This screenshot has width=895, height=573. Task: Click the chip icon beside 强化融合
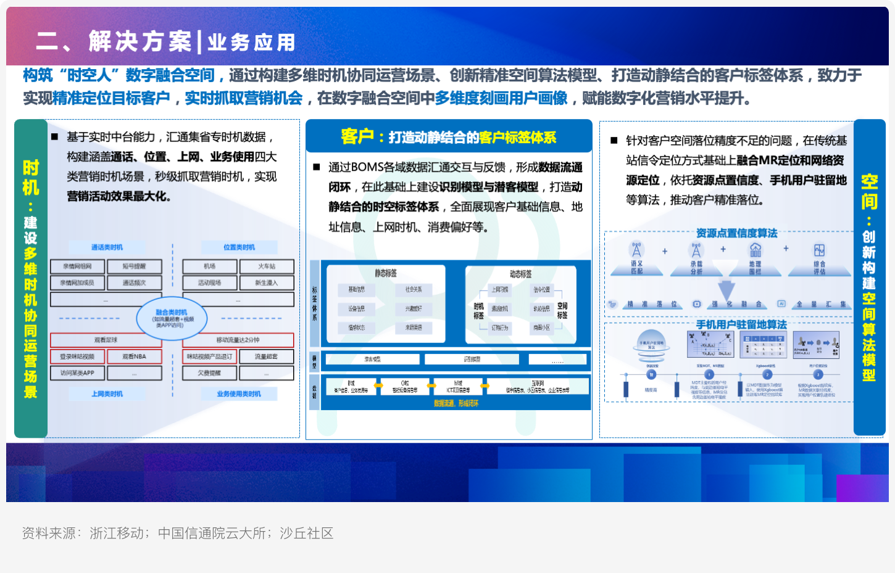click(697, 304)
